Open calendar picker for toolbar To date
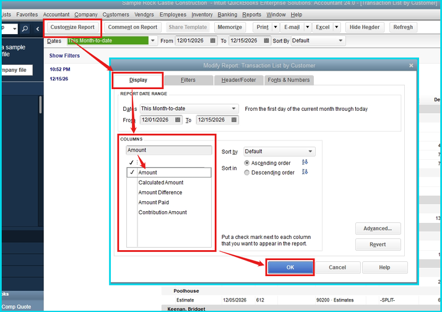The height and width of the screenshot is (312, 442). click(266, 41)
